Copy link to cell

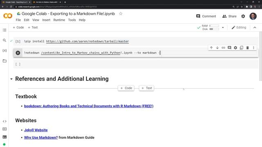(x=223, y=48)
